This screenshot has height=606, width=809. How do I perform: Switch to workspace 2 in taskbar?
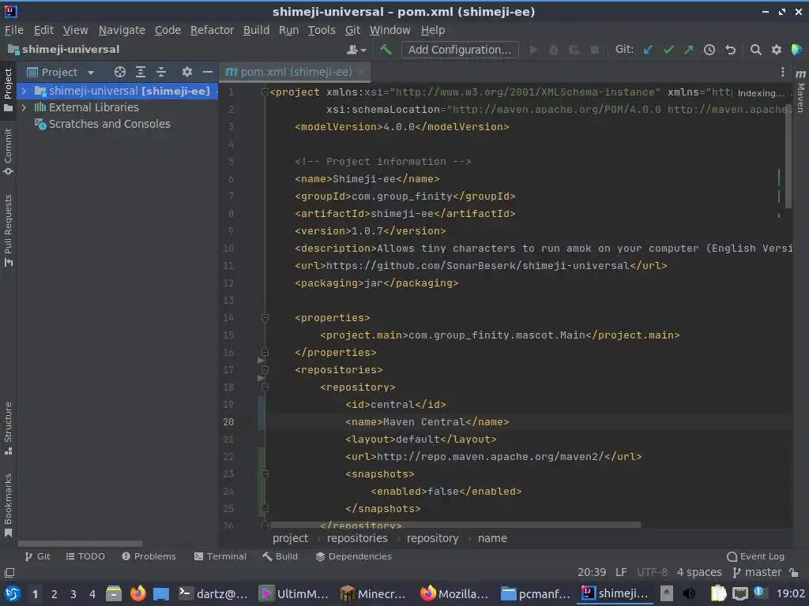click(x=54, y=594)
